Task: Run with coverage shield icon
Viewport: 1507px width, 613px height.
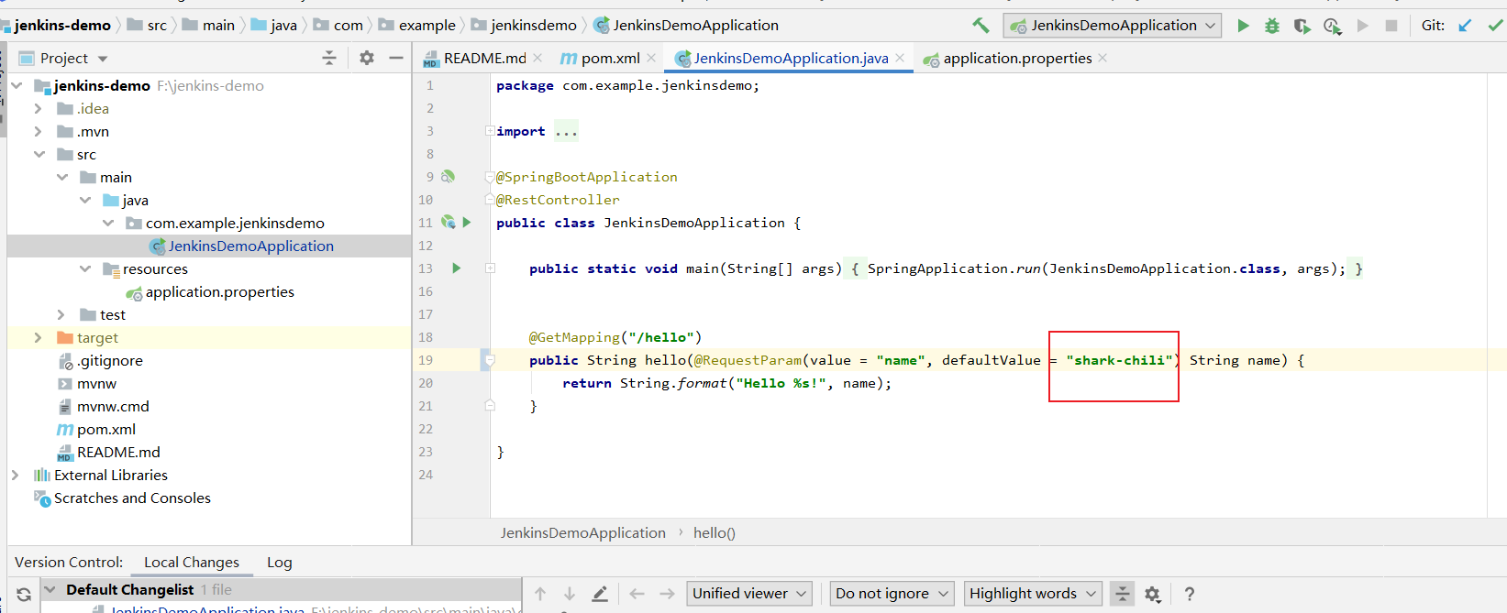Action: (1302, 26)
